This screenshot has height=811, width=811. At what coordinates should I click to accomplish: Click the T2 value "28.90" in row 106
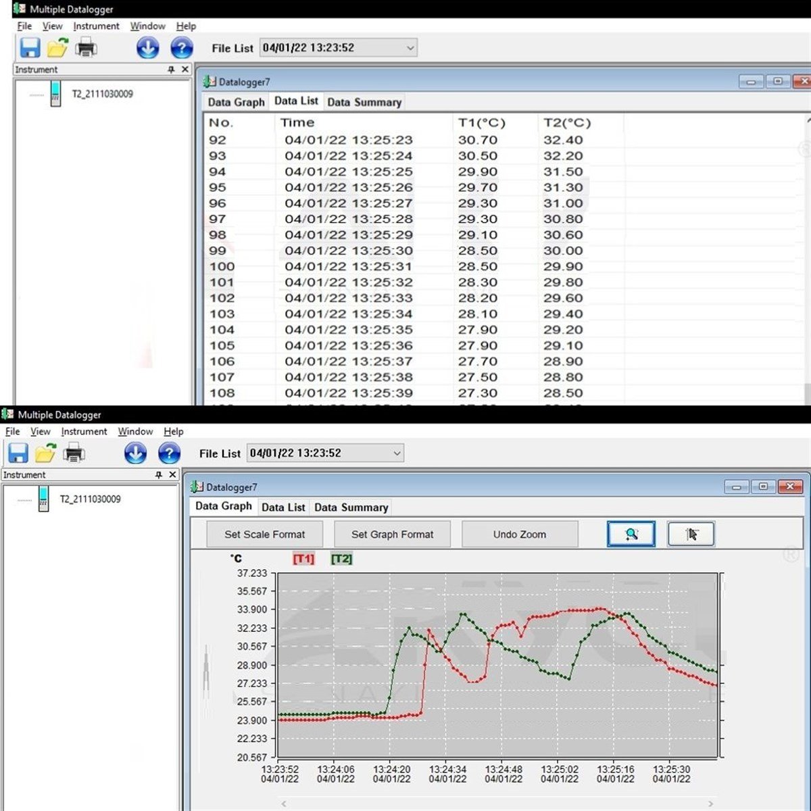click(x=563, y=362)
